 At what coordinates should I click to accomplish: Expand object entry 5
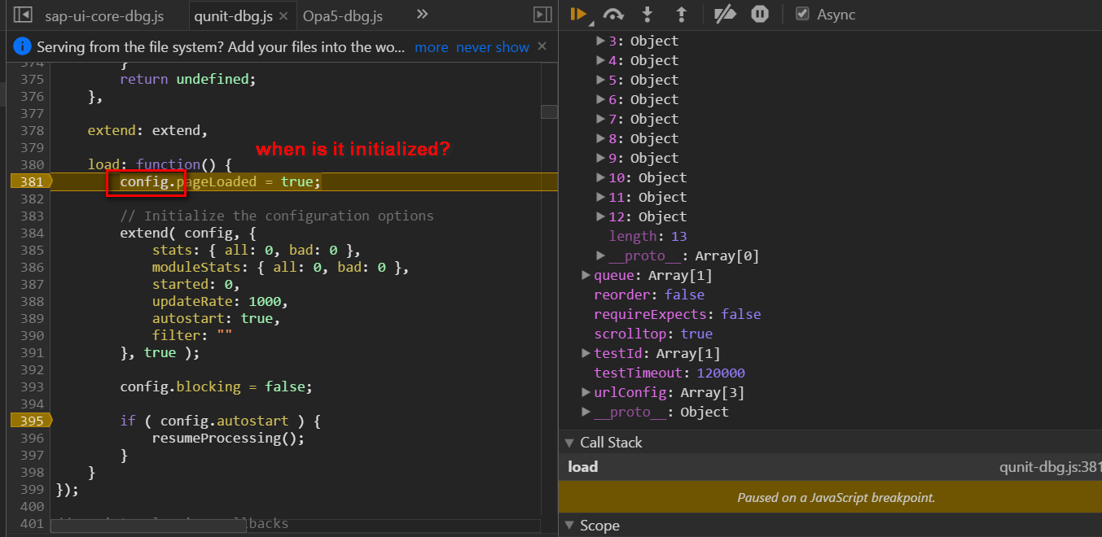coord(601,80)
